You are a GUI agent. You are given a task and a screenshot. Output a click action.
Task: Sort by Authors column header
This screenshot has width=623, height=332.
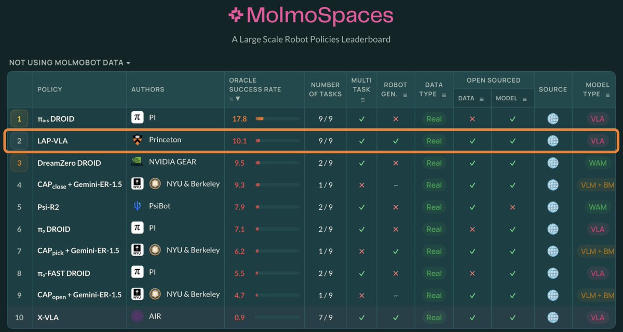[x=148, y=89]
